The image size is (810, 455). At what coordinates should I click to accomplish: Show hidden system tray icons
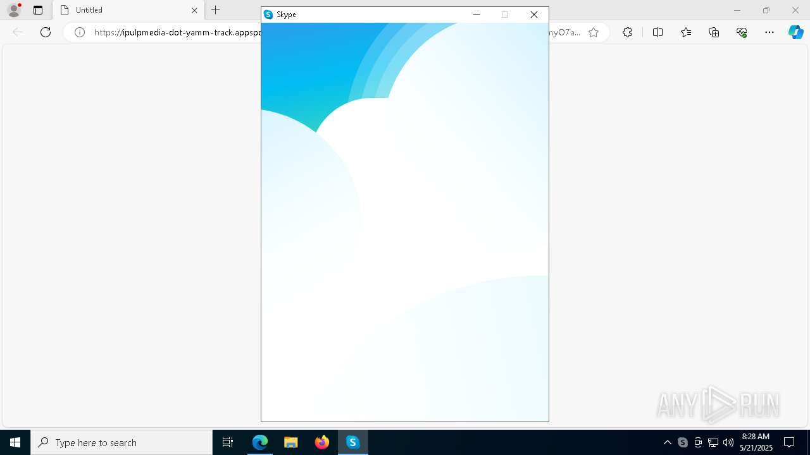pos(668,442)
